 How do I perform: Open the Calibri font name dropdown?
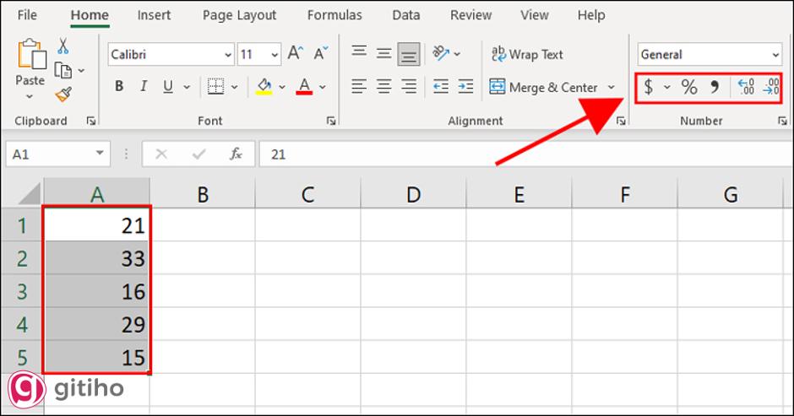(228, 55)
